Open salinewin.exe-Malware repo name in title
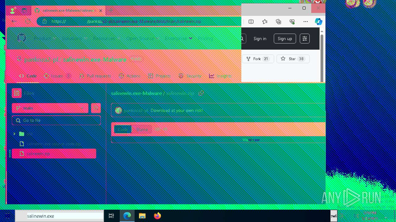 click(x=95, y=59)
